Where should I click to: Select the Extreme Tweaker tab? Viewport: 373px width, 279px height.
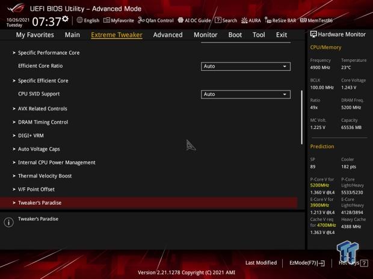(x=117, y=35)
